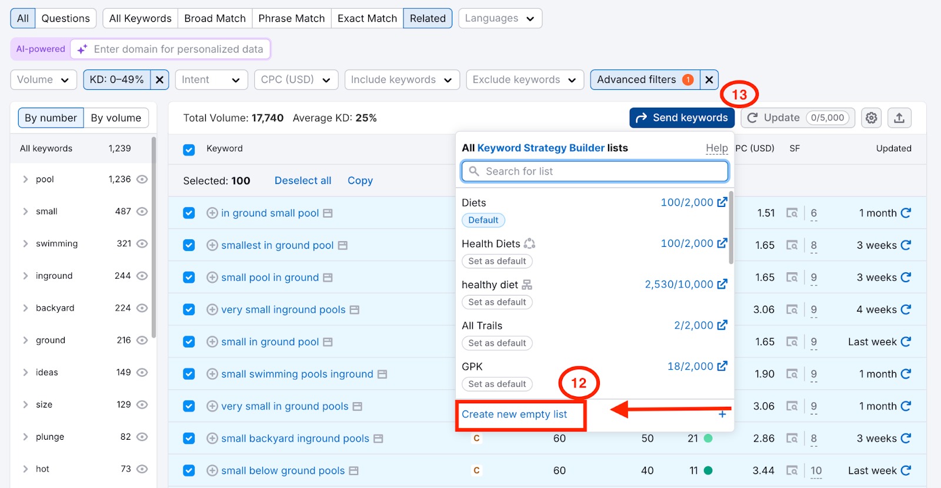Add 'smallest in ground pool' plus icon

coord(212,245)
